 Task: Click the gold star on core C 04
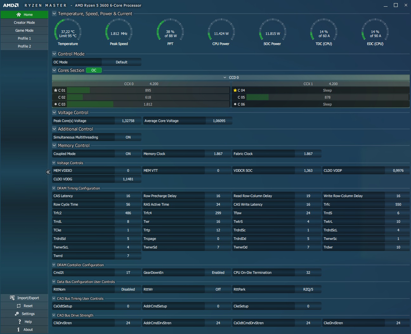235,90
